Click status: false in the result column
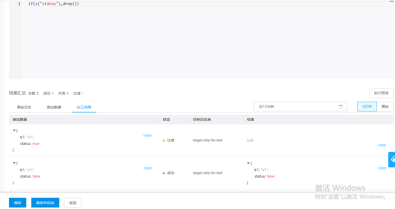The height and width of the screenshot is (209, 395). 264,176
